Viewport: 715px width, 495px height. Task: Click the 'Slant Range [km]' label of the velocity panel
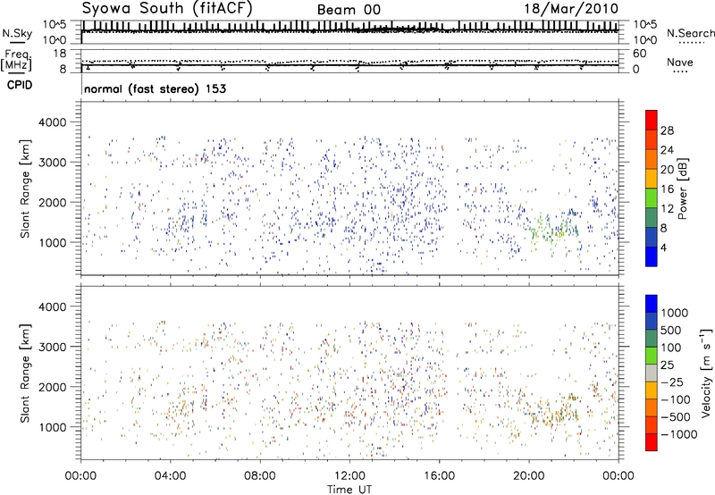tap(25, 373)
